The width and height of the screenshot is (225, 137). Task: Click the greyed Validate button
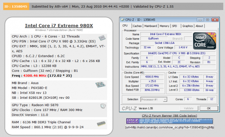click(189, 109)
